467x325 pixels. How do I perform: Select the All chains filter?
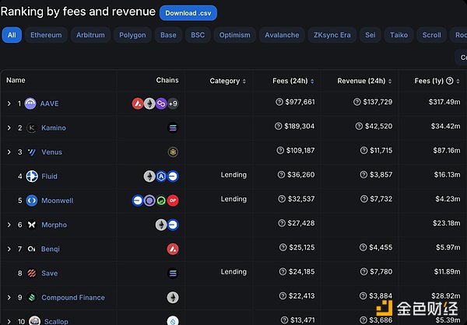pyautogui.click(x=12, y=35)
